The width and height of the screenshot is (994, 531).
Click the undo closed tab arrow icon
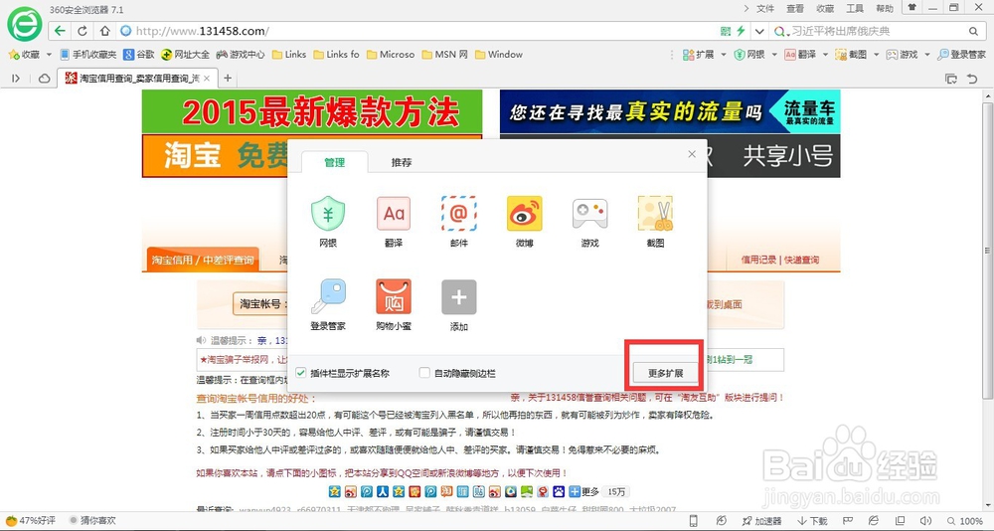972,78
